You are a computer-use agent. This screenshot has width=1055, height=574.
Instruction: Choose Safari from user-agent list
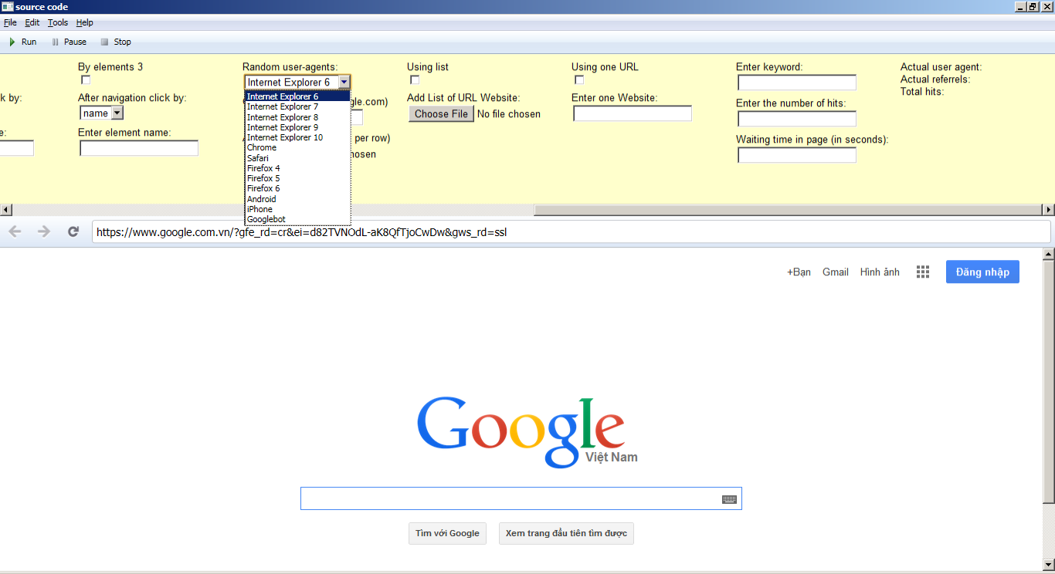point(297,158)
